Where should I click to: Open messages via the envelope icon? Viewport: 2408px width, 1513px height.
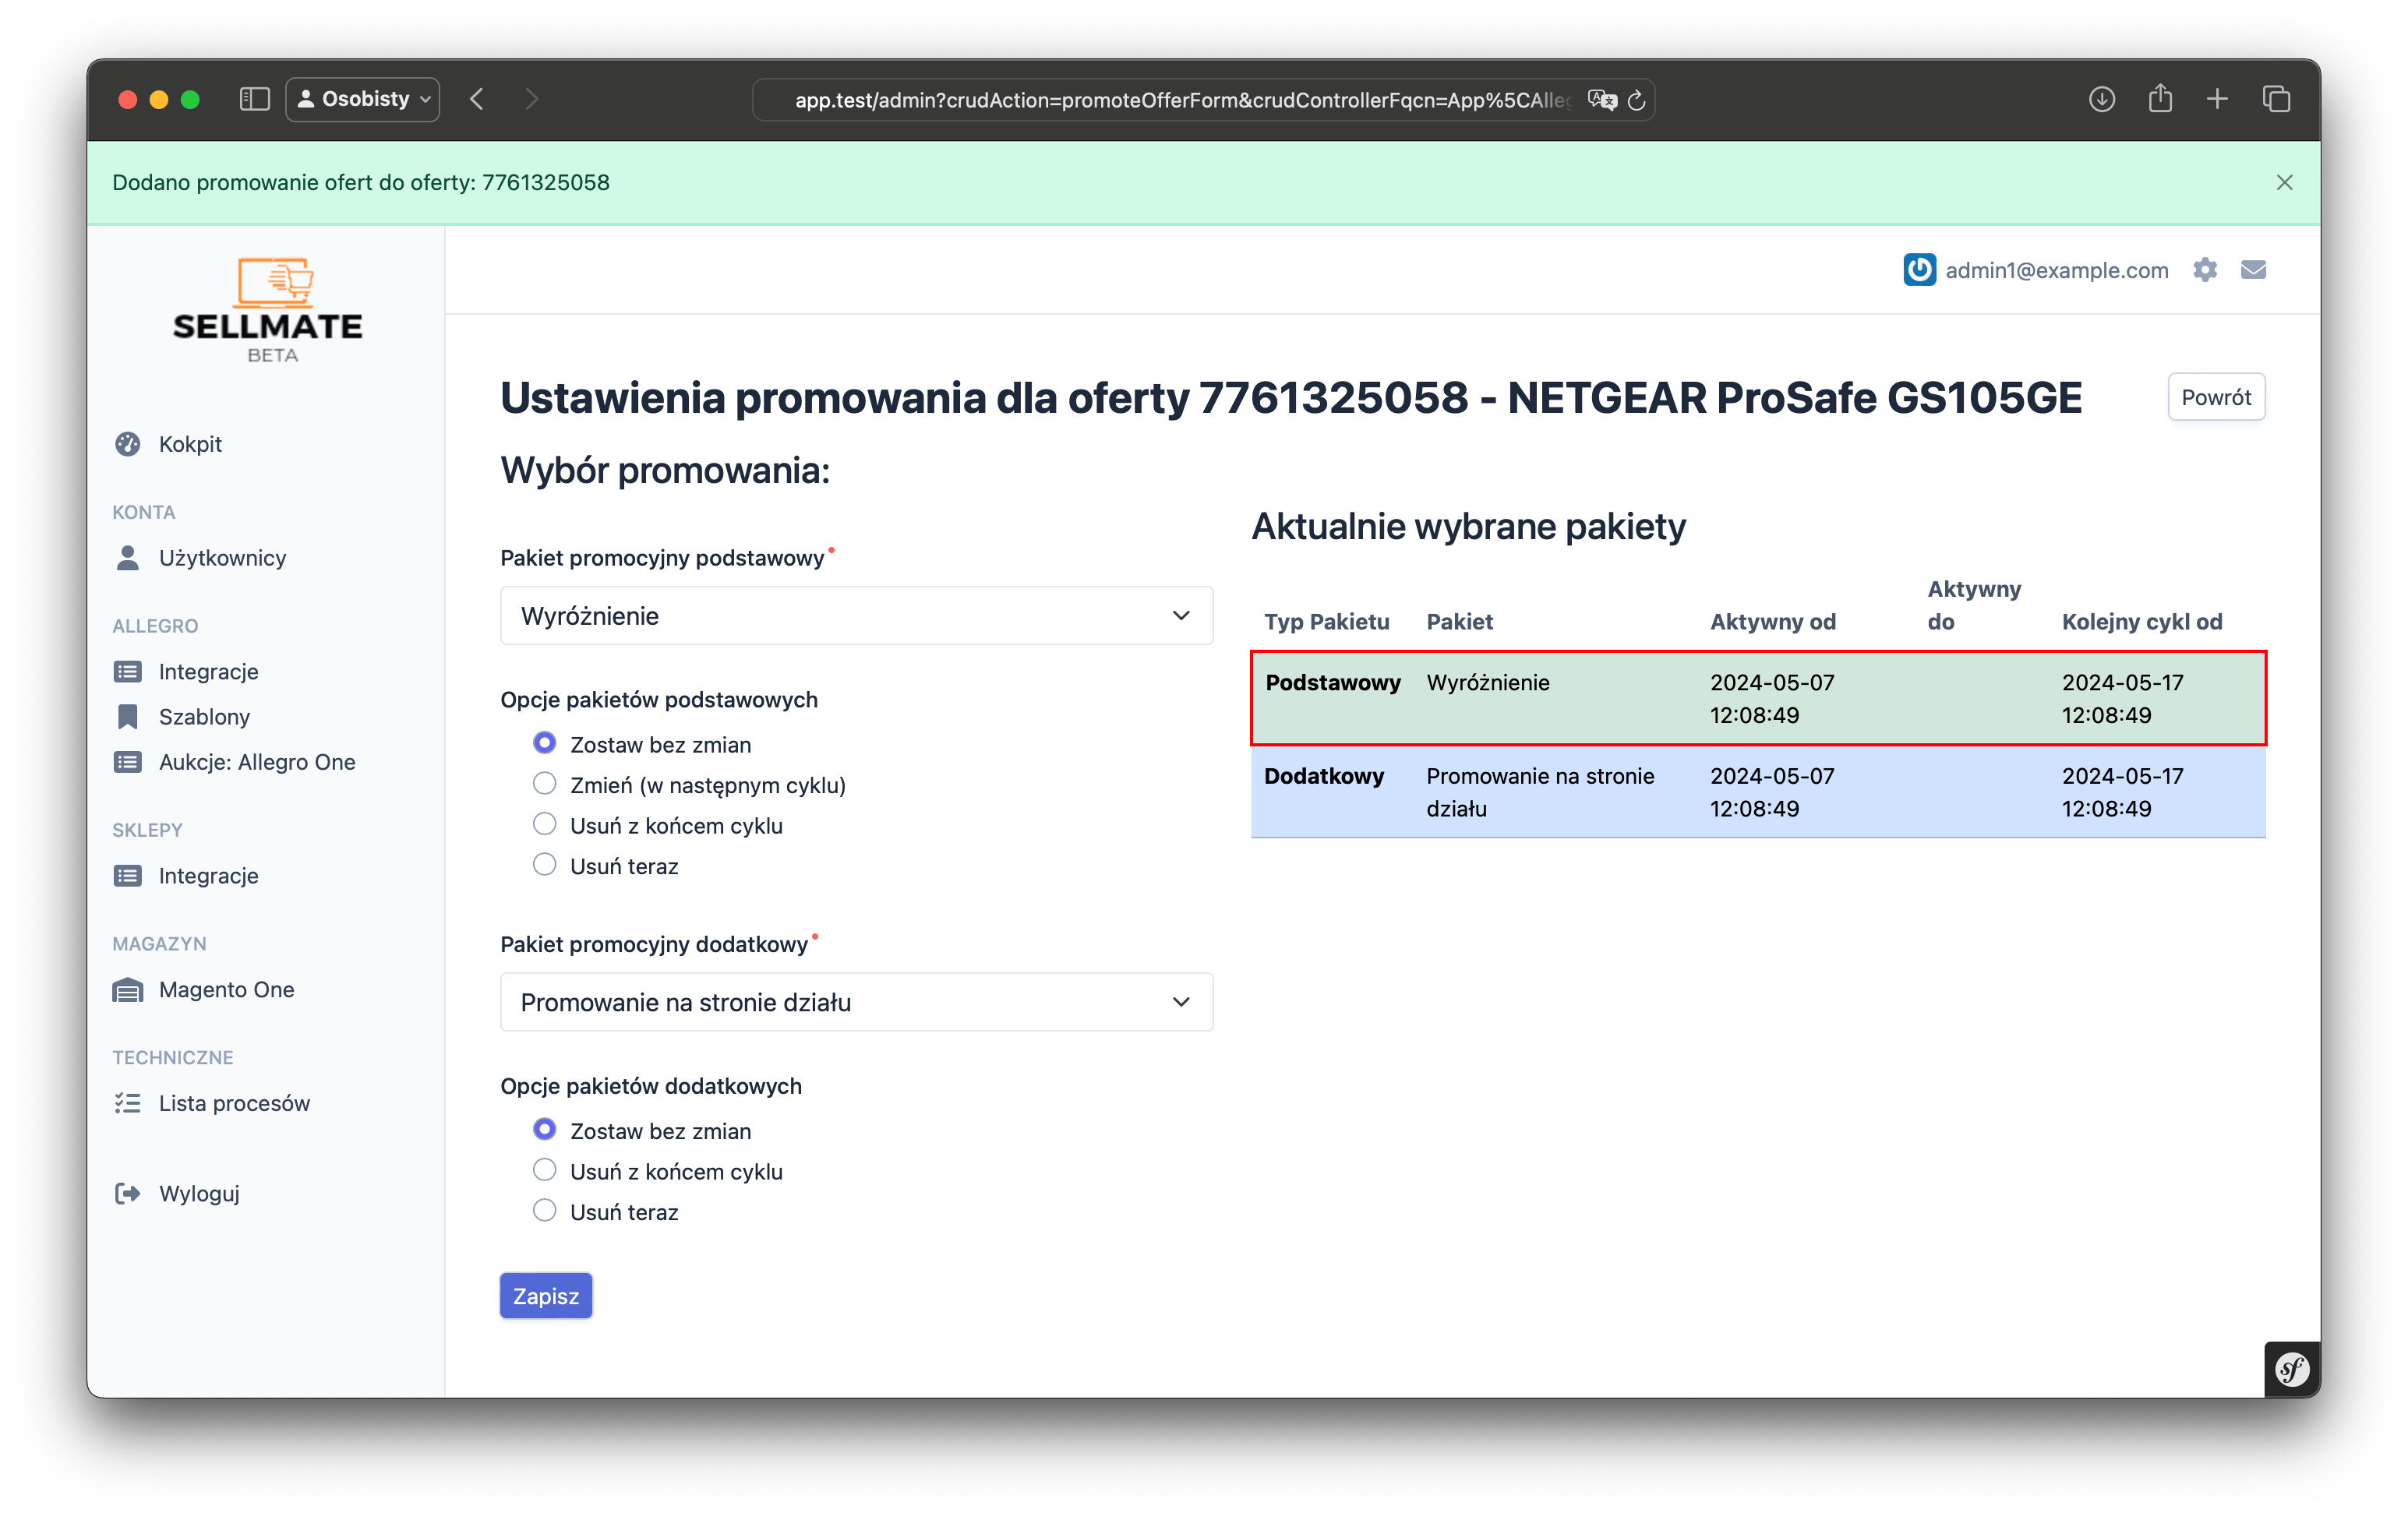tap(2253, 270)
